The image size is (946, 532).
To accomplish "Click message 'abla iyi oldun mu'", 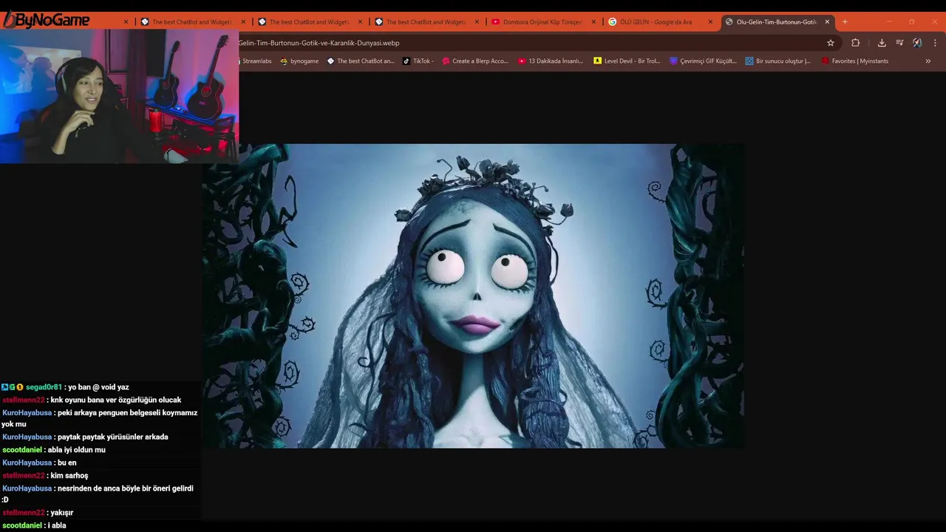I will pyautogui.click(x=76, y=450).
